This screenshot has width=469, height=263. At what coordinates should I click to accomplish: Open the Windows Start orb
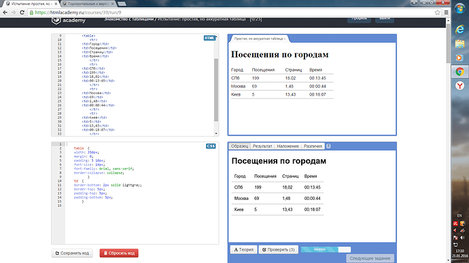tap(459, 8)
